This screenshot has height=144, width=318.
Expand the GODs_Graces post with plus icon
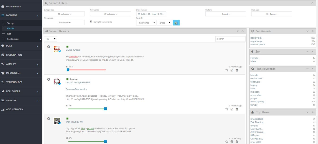49,47
